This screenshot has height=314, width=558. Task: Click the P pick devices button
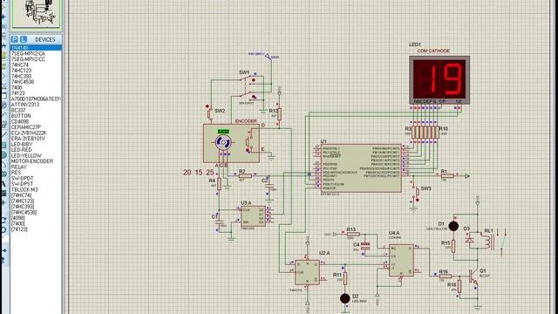(15, 39)
